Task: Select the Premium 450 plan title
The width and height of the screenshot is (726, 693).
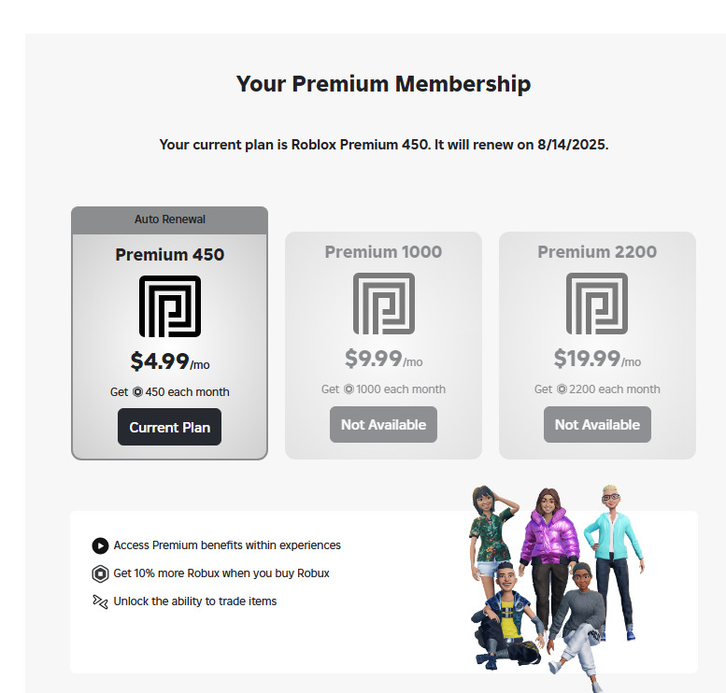Action: point(169,254)
